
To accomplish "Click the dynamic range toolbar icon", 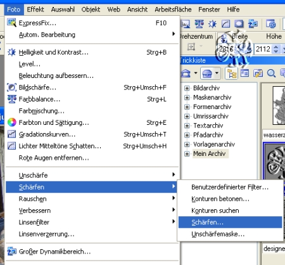I will coord(253,24).
